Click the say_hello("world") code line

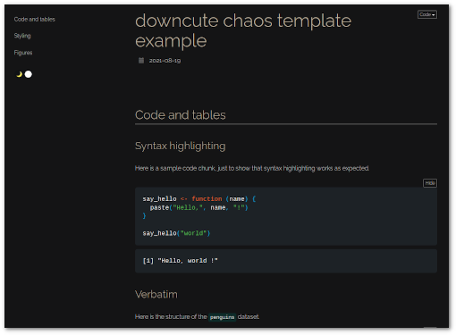(176, 233)
